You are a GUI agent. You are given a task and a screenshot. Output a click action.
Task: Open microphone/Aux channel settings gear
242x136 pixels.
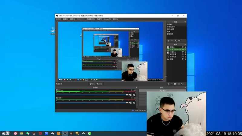pyautogui.click(x=134, y=95)
